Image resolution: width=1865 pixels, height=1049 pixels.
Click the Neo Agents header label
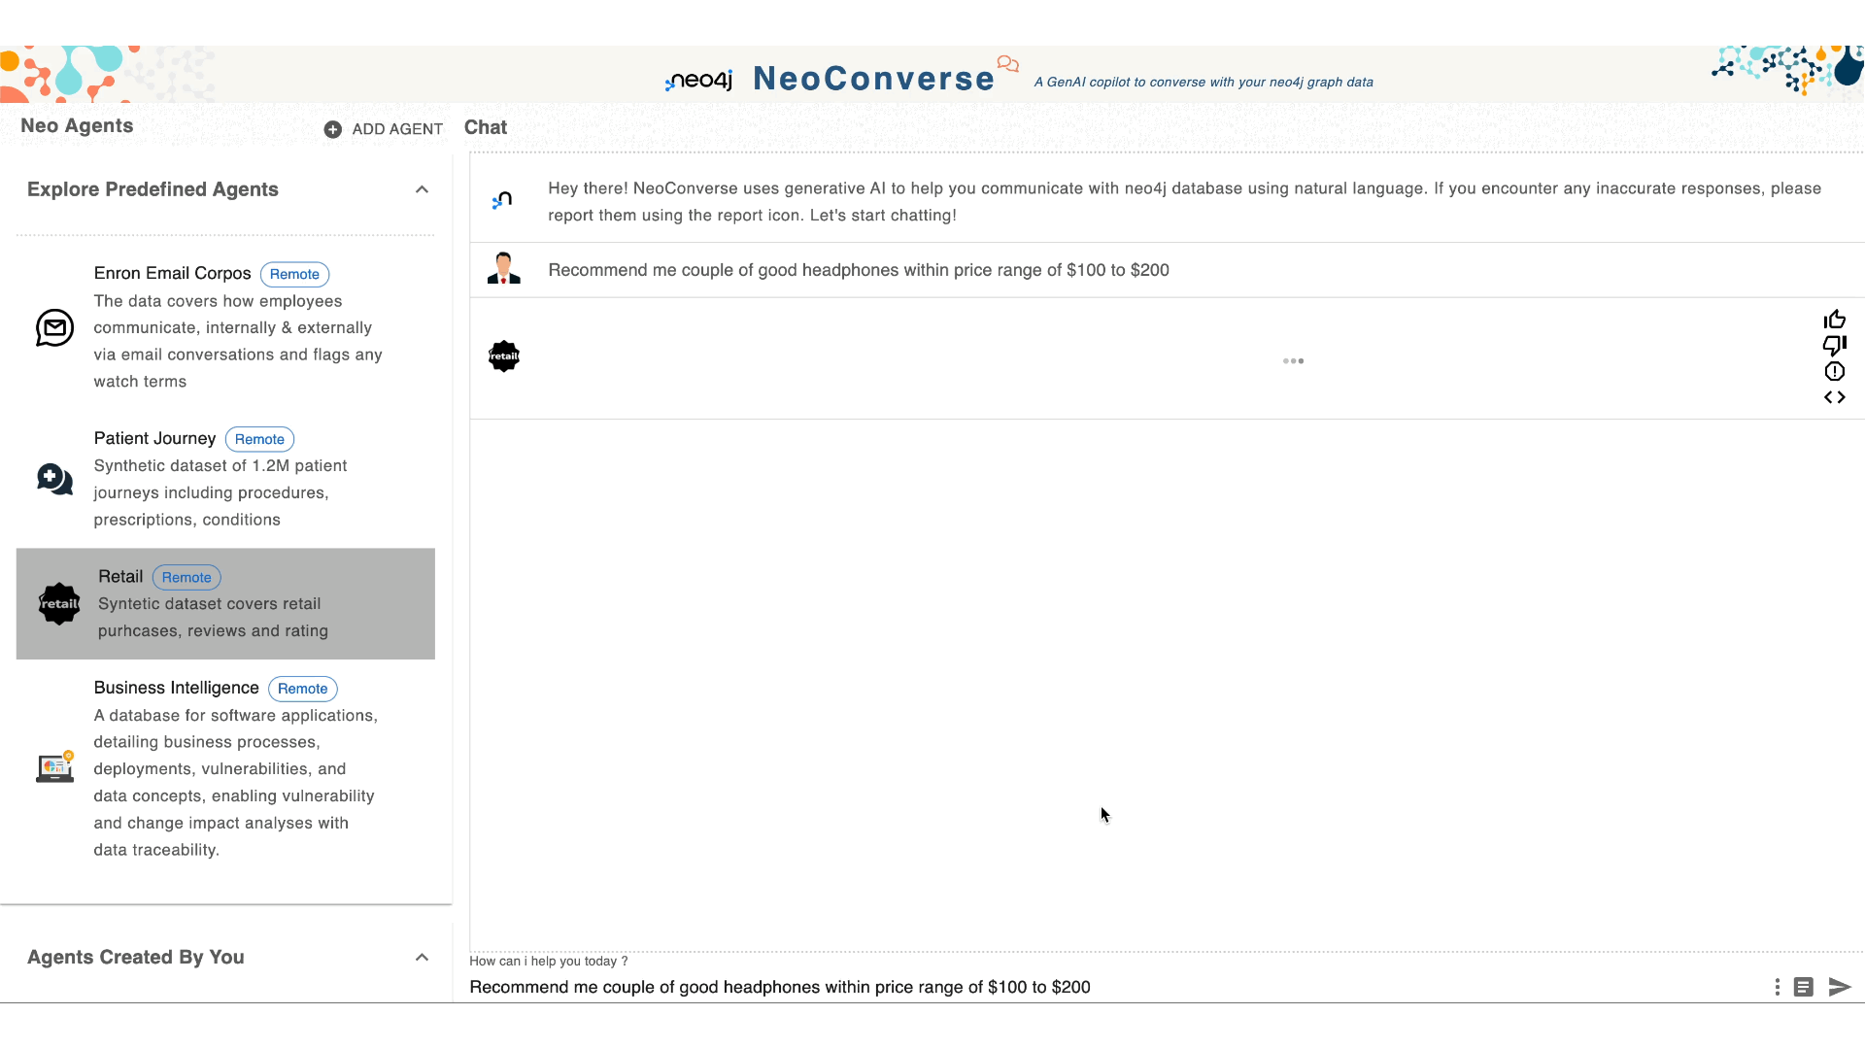pos(77,125)
